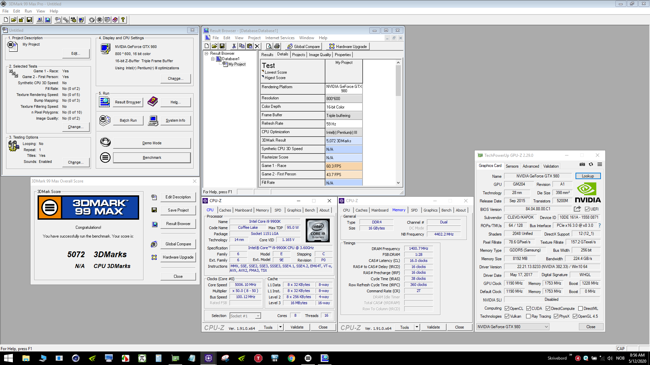
Task: Expand the Lowest Score marker in Test header
Action: coord(263,71)
